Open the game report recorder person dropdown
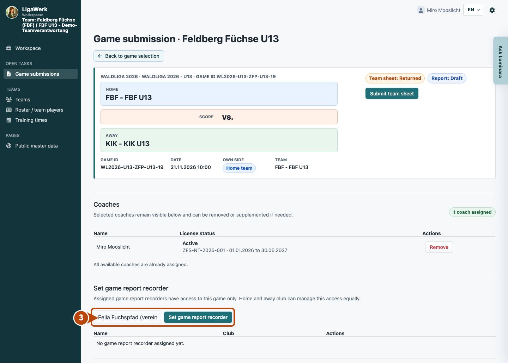508x363 pixels. (x=127, y=317)
